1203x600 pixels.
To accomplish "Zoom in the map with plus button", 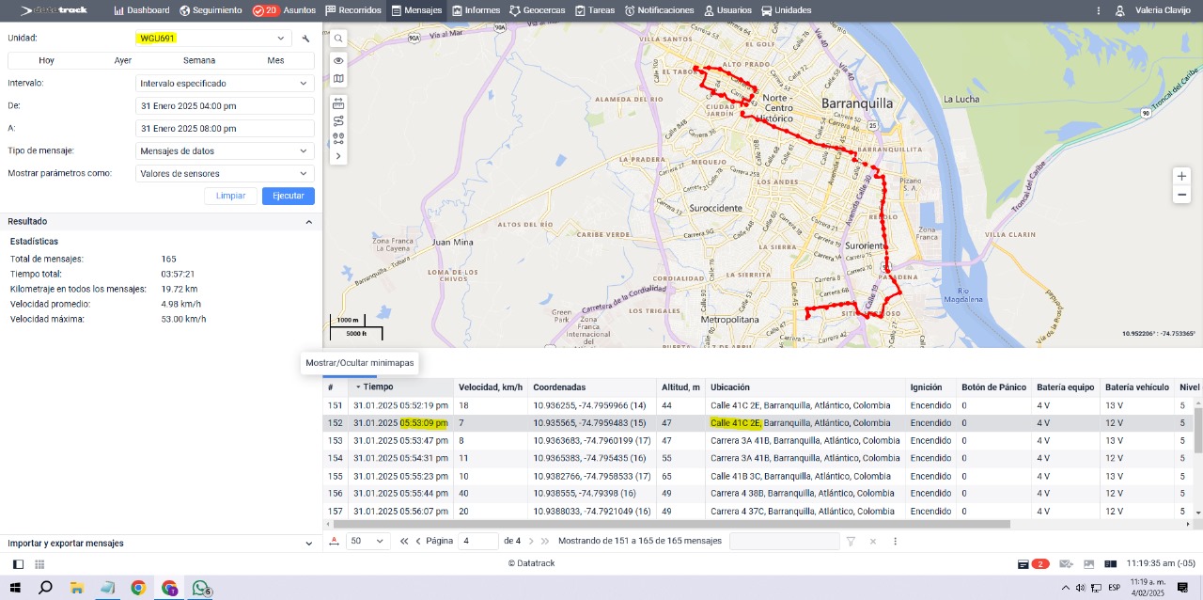I will tap(1181, 176).
